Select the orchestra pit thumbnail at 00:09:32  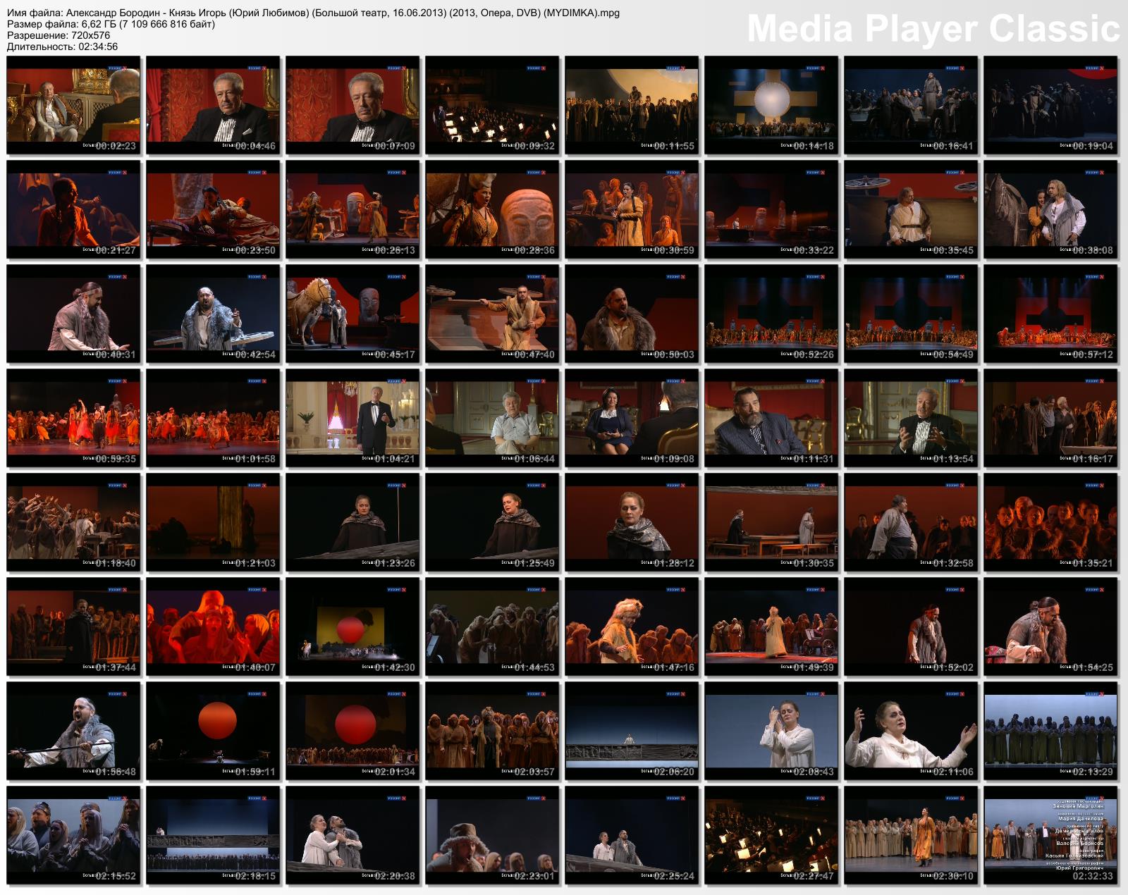click(x=492, y=106)
